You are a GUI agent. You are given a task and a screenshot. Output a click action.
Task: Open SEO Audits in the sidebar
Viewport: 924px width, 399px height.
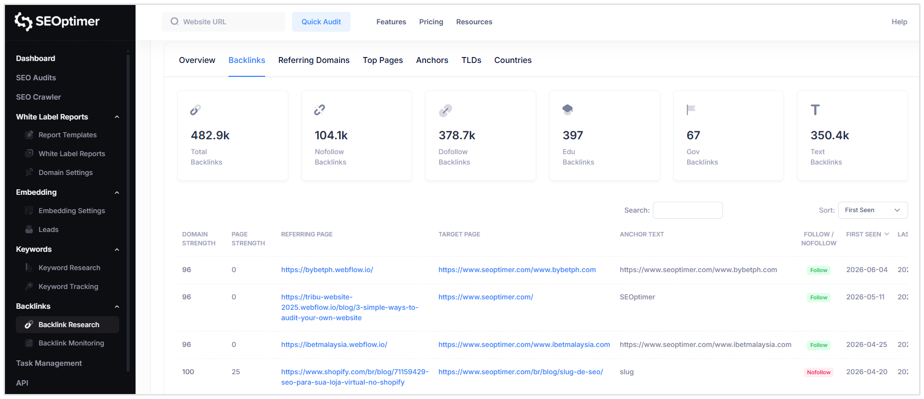(x=36, y=78)
